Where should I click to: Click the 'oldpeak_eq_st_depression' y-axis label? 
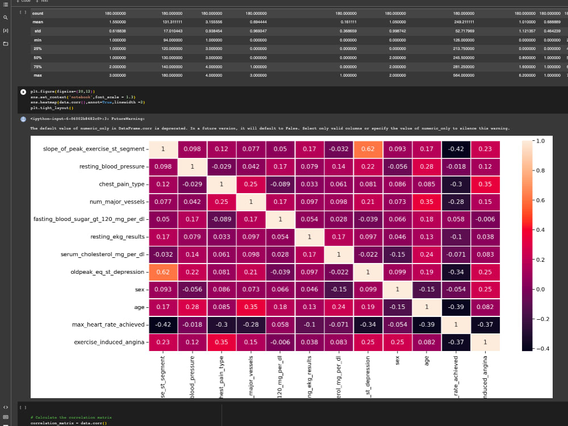(107, 272)
